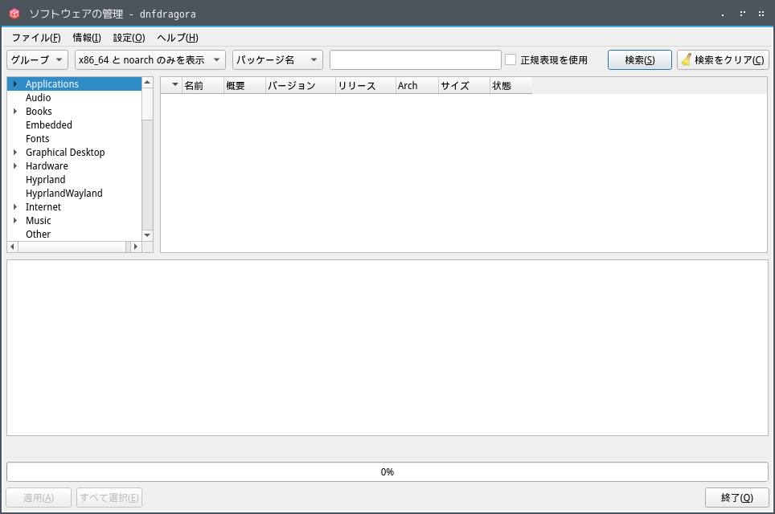The width and height of the screenshot is (775, 514).
Task: Select the Graphical Desktop group row
Action: (74, 152)
